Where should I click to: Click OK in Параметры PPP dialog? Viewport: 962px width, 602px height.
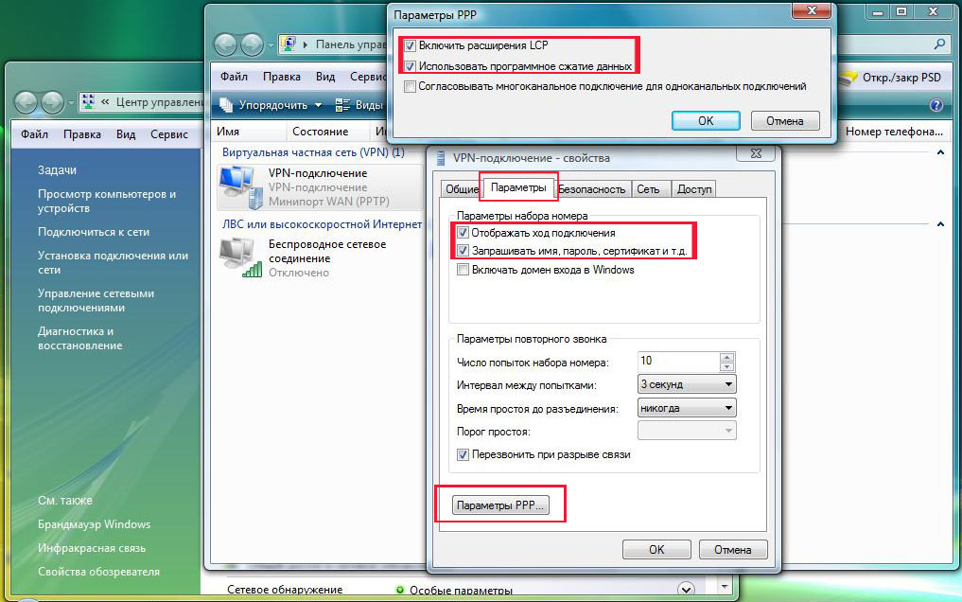706,121
